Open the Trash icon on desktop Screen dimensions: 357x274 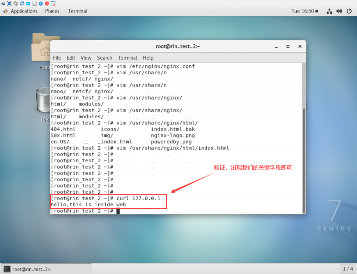[x=43, y=101]
